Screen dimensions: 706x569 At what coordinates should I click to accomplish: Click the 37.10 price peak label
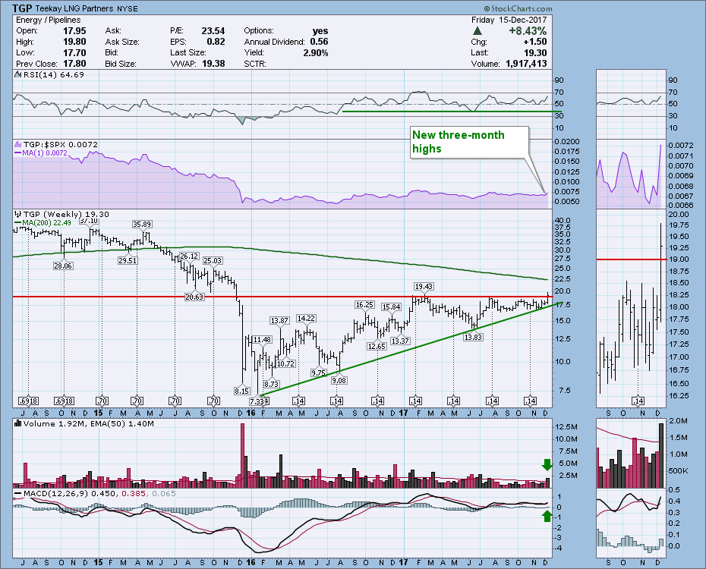point(90,221)
